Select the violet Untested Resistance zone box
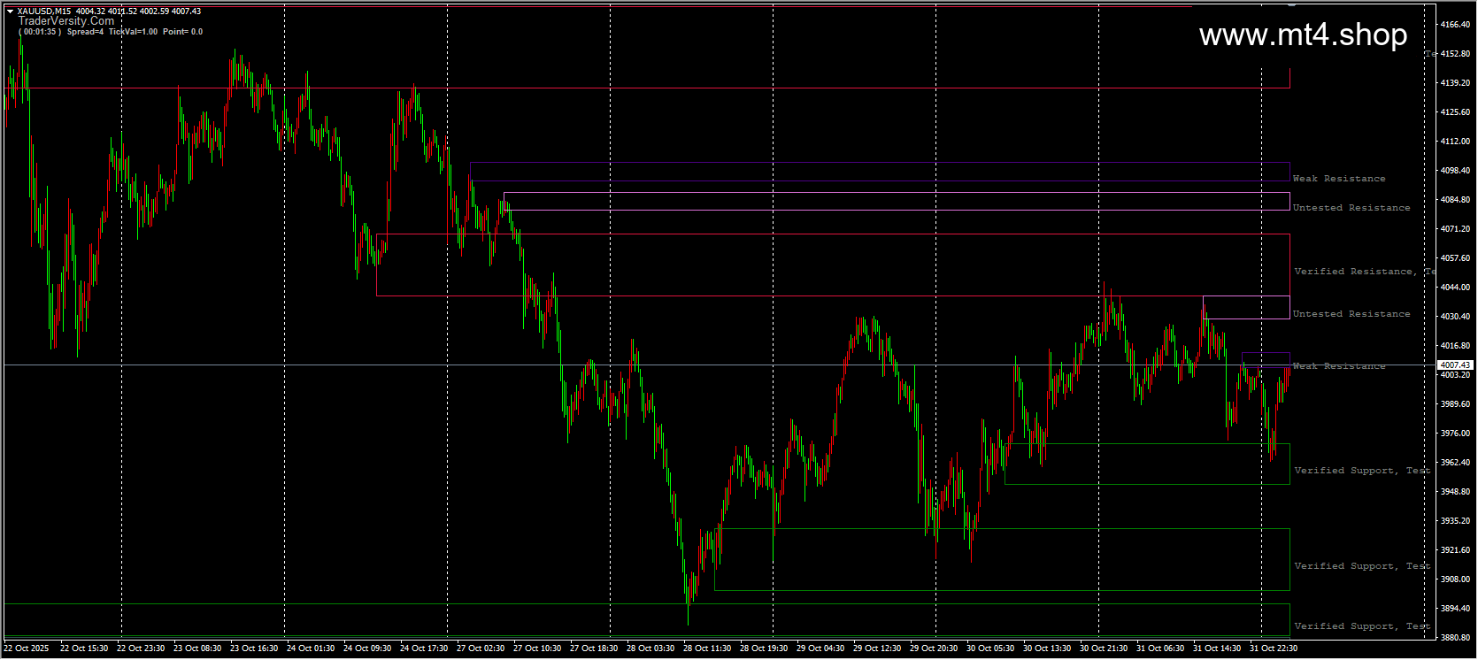Viewport: 1478px width, 660px height. pyautogui.click(x=1246, y=307)
